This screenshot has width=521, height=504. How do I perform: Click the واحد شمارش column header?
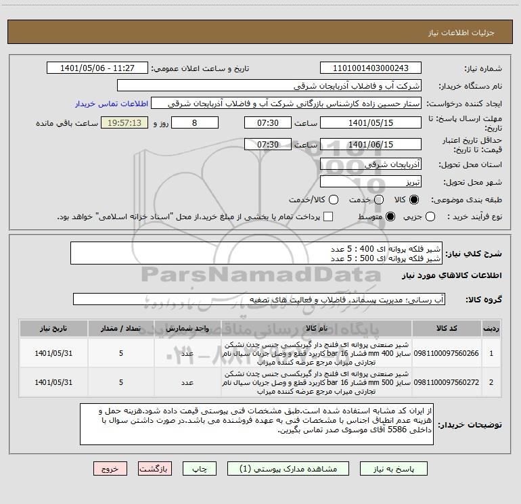click(x=187, y=328)
